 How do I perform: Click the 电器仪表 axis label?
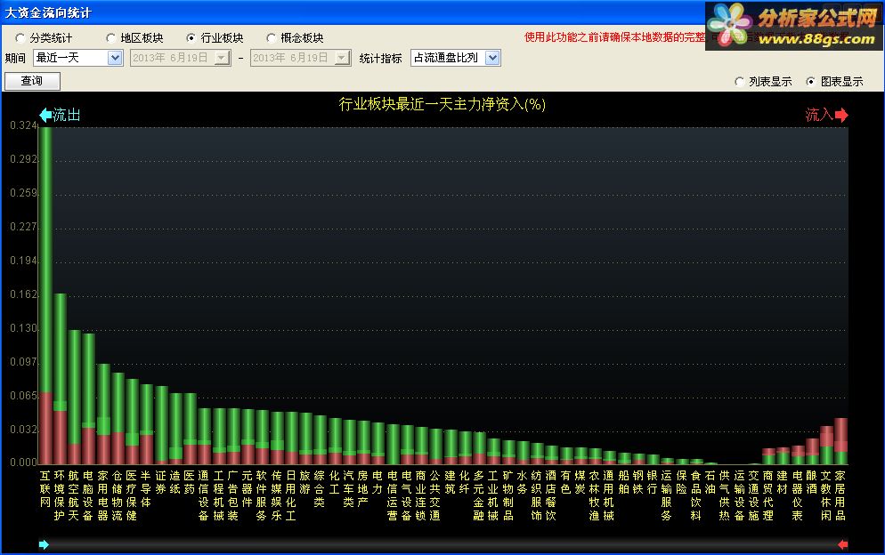[x=798, y=495]
